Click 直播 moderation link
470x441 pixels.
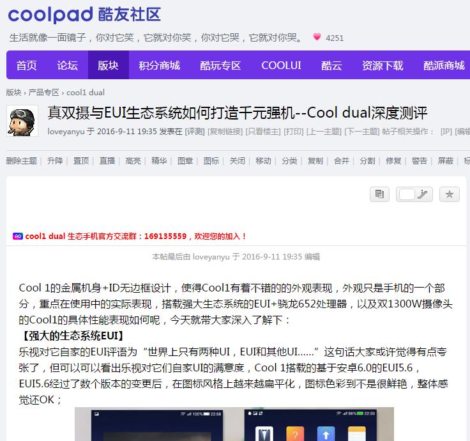(x=107, y=161)
